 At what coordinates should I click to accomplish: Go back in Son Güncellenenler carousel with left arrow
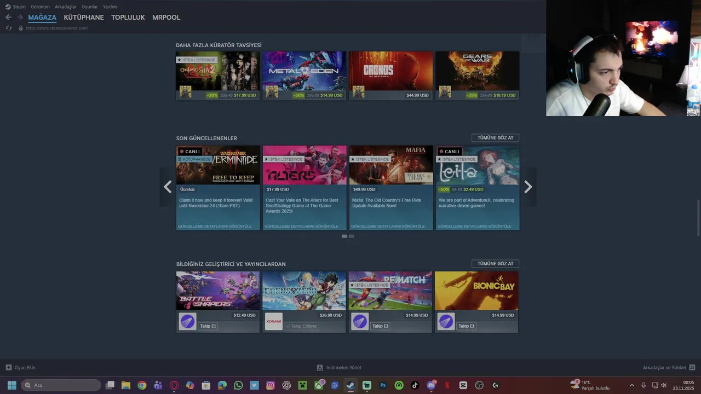pyautogui.click(x=168, y=187)
